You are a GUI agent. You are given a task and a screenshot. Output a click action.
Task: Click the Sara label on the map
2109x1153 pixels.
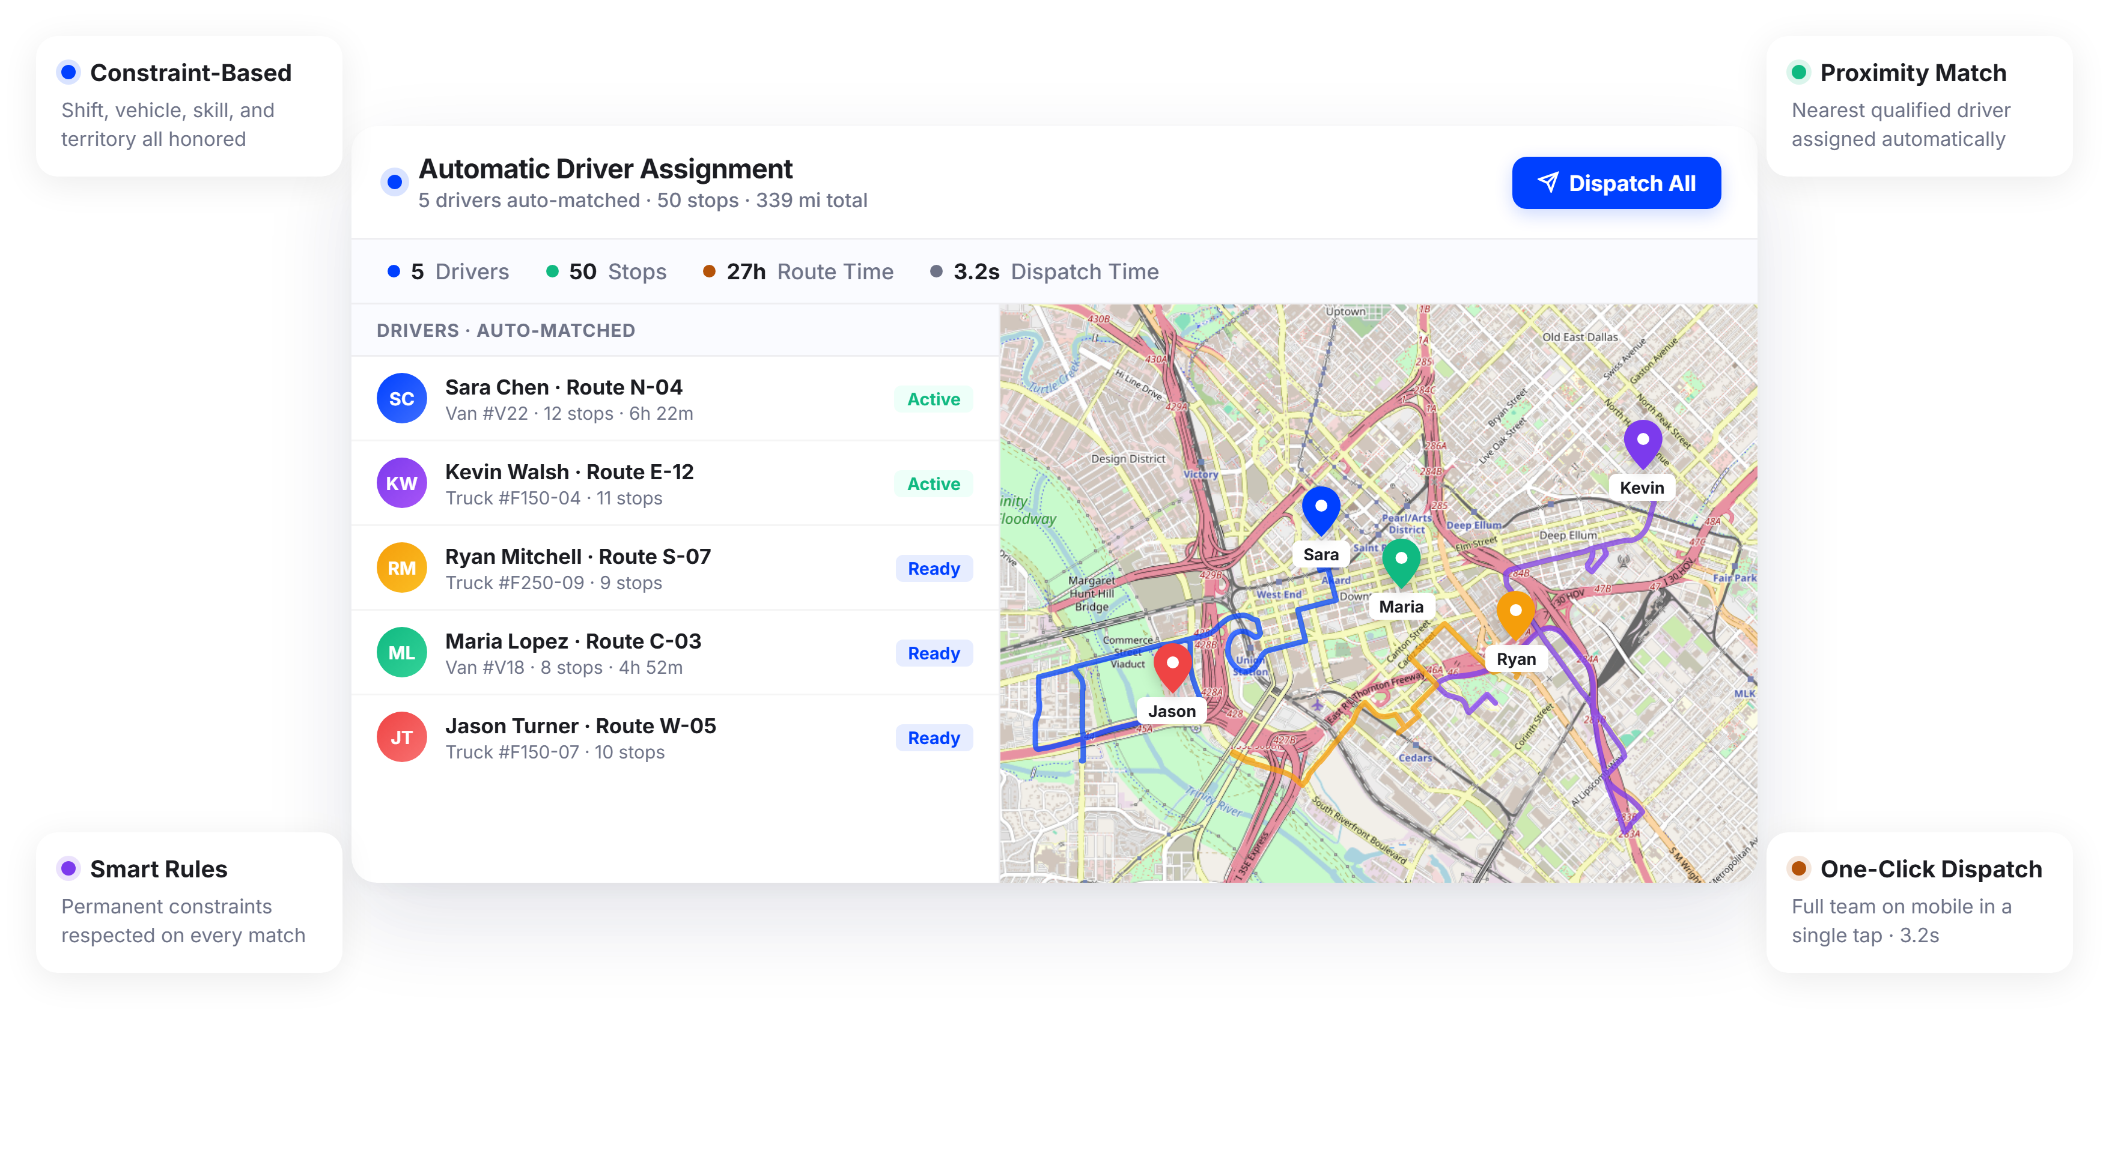tap(1321, 554)
